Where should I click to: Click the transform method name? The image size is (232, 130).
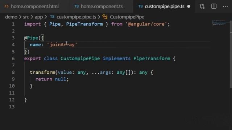point(42,72)
